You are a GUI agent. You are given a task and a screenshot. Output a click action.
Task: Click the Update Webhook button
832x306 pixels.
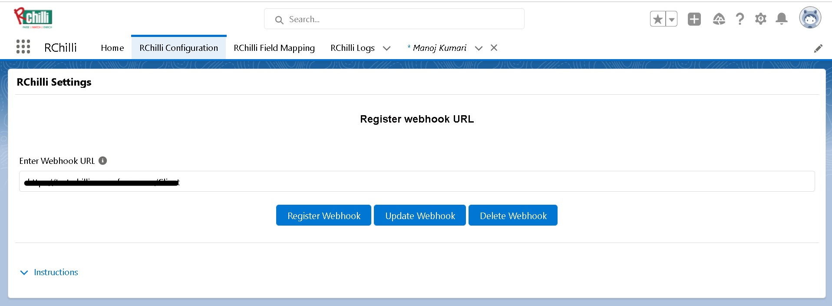pos(420,216)
